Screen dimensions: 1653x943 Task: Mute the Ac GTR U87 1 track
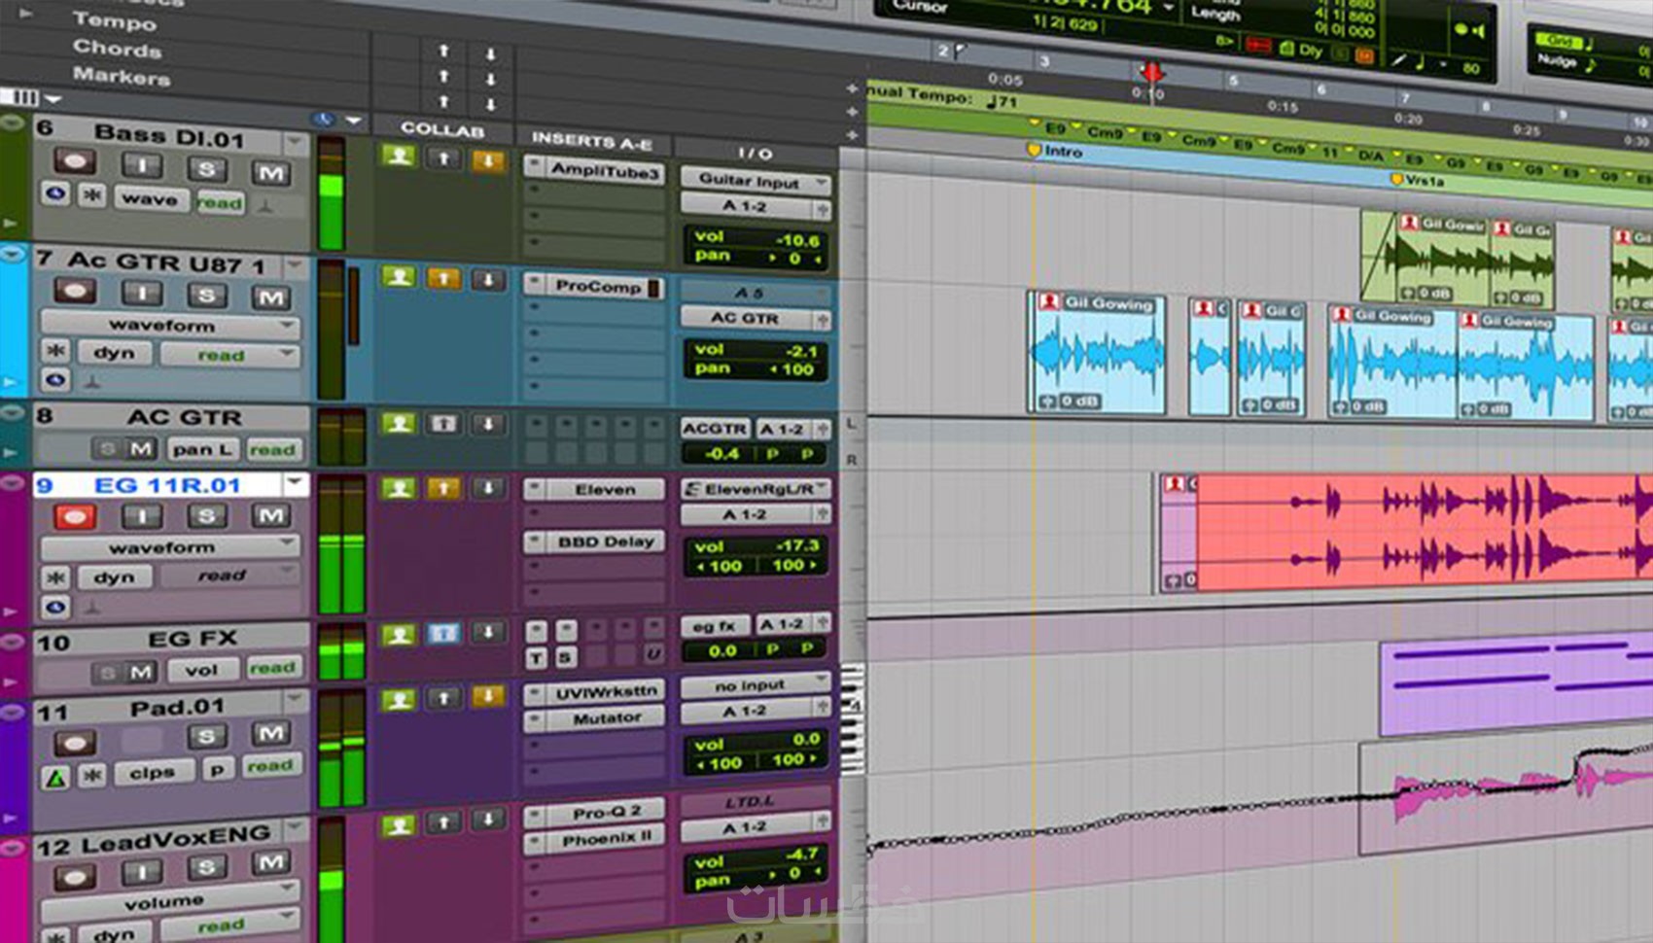[270, 297]
